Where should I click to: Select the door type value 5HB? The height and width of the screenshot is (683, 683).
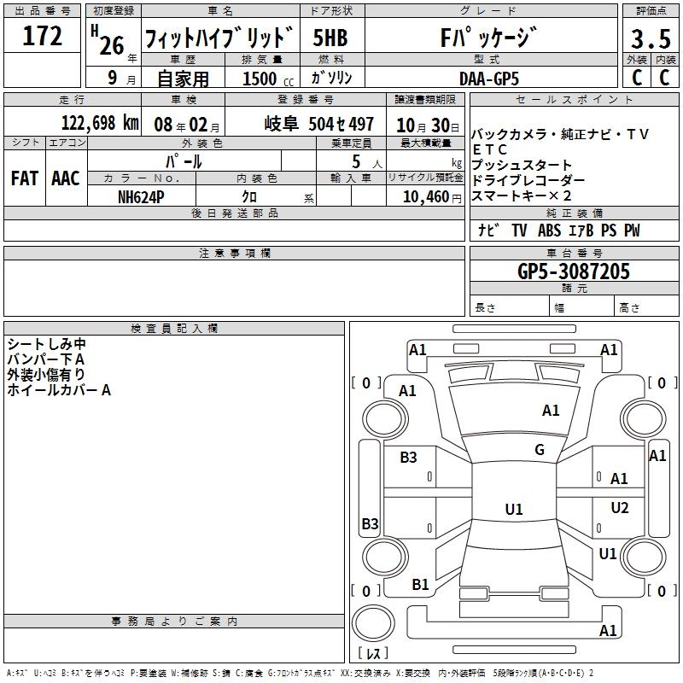pyautogui.click(x=330, y=38)
